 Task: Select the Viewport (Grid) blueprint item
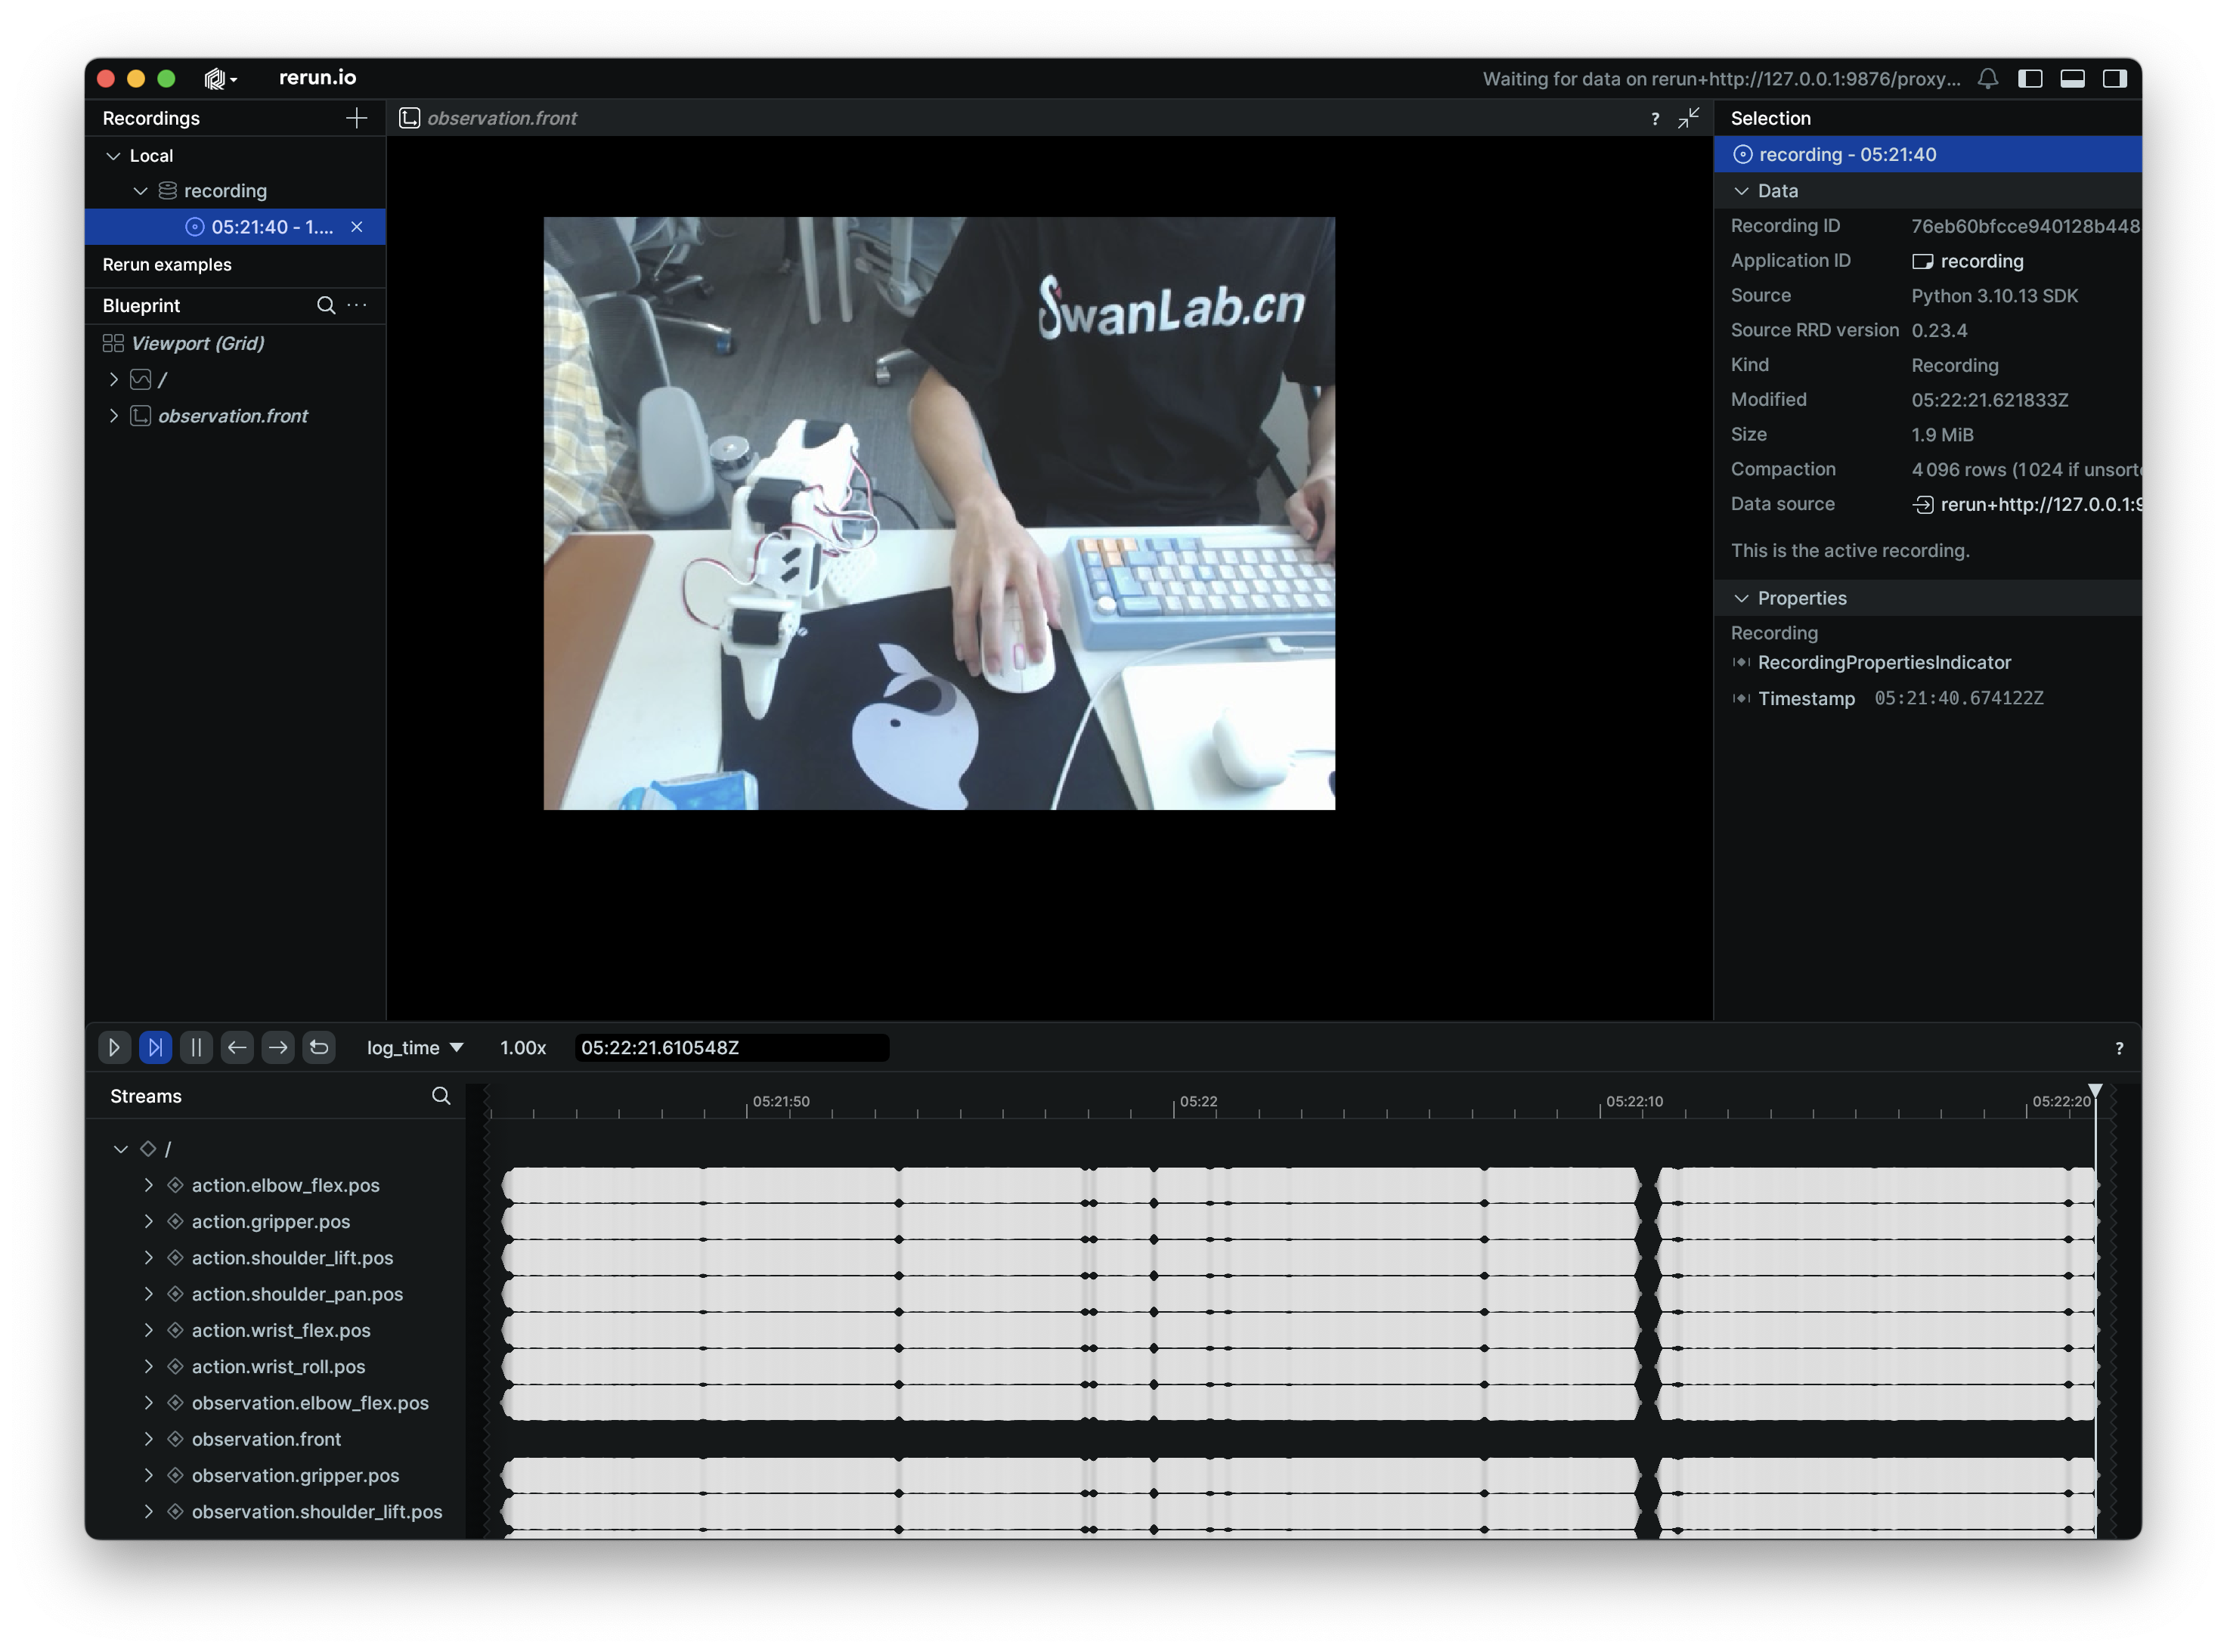click(x=198, y=343)
